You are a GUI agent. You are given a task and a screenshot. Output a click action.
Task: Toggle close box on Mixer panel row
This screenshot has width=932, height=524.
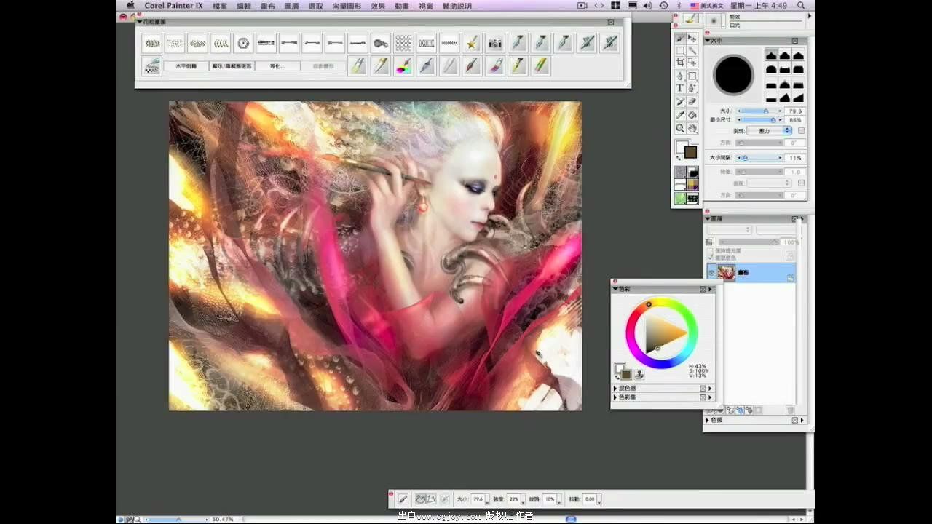coord(703,388)
